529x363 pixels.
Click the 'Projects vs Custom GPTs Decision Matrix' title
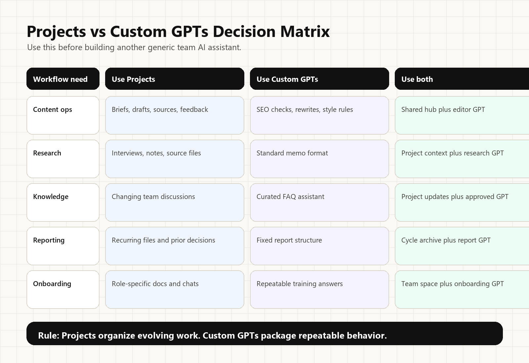coord(178,31)
